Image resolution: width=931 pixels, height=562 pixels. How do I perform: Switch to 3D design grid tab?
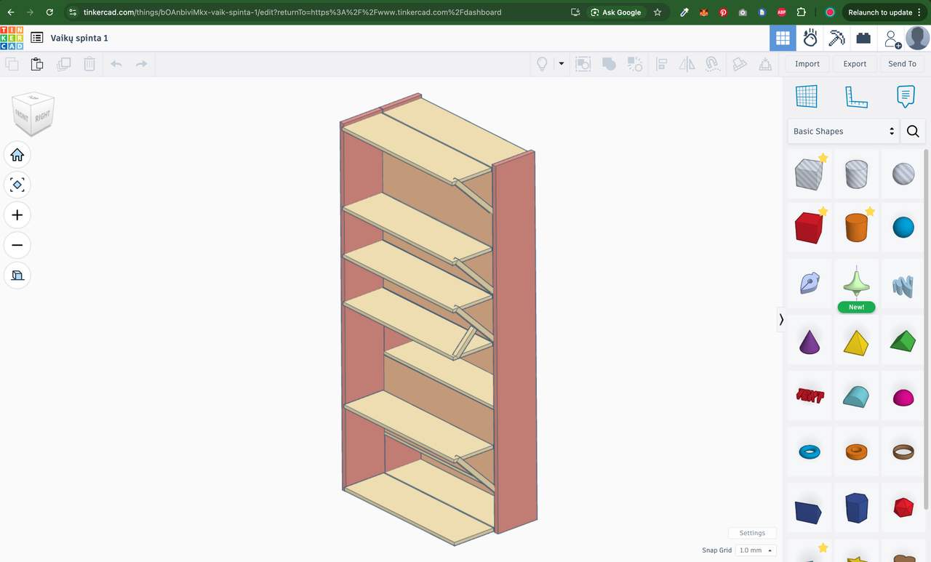tap(783, 39)
